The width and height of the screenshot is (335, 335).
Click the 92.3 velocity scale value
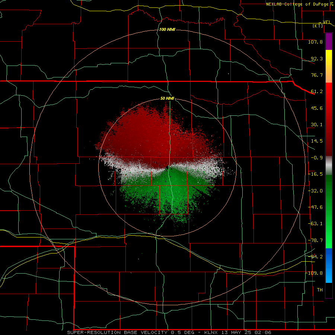[x=317, y=58]
